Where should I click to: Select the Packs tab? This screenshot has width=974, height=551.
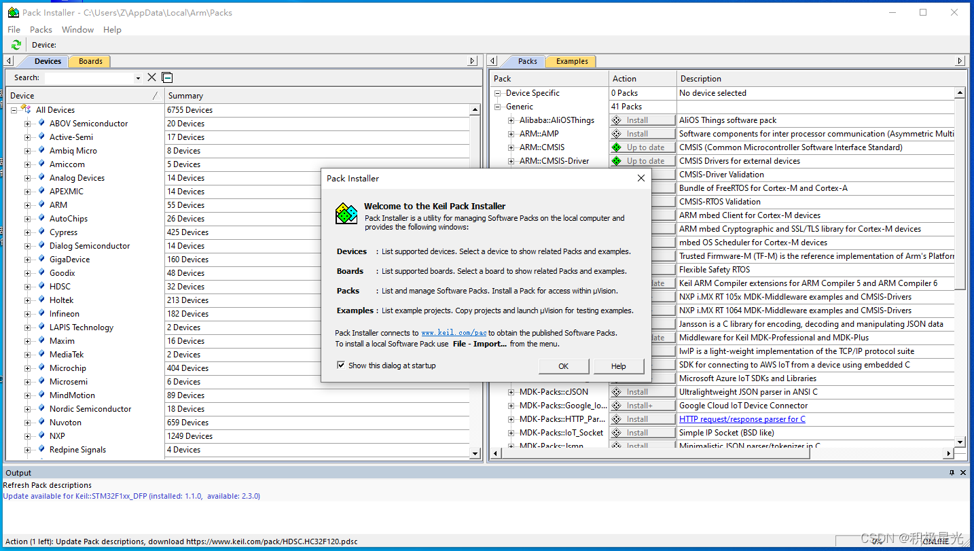(527, 61)
